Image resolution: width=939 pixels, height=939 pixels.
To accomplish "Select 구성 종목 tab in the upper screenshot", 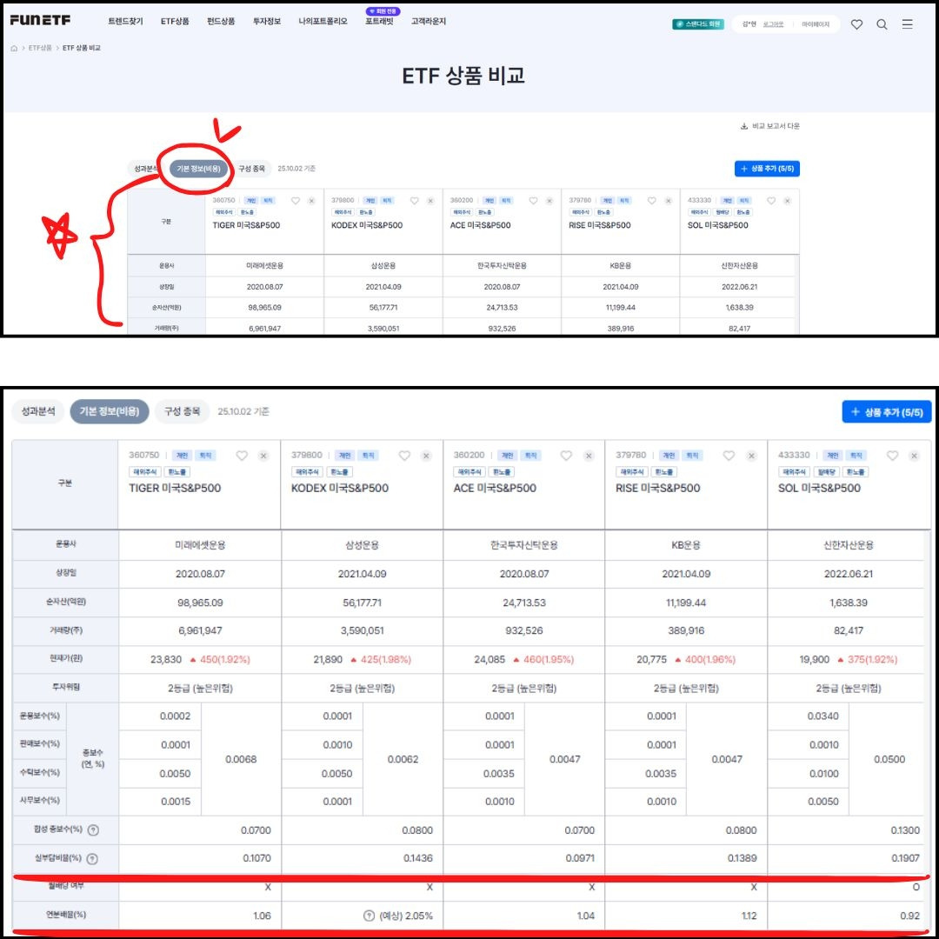I will coord(251,169).
